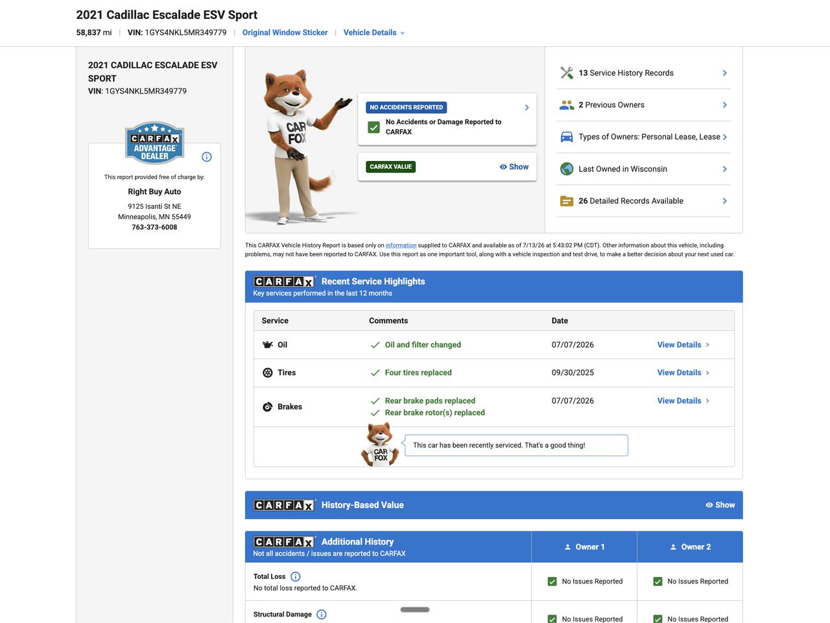
Task: Open the Advantage Dealer info icon
Action: (x=207, y=156)
